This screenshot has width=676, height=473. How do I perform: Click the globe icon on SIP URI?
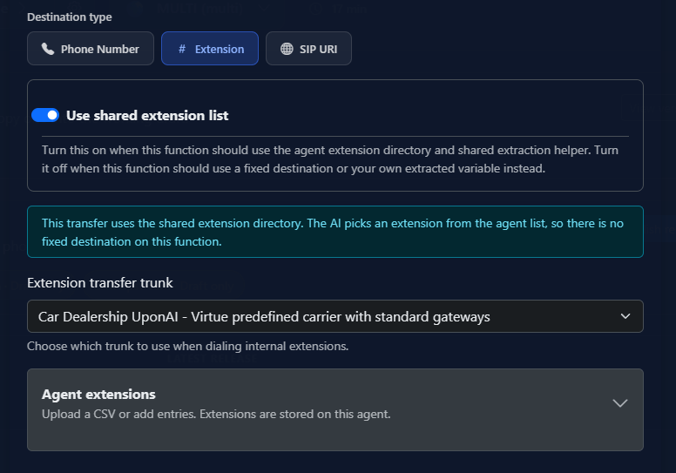pyautogui.click(x=287, y=49)
